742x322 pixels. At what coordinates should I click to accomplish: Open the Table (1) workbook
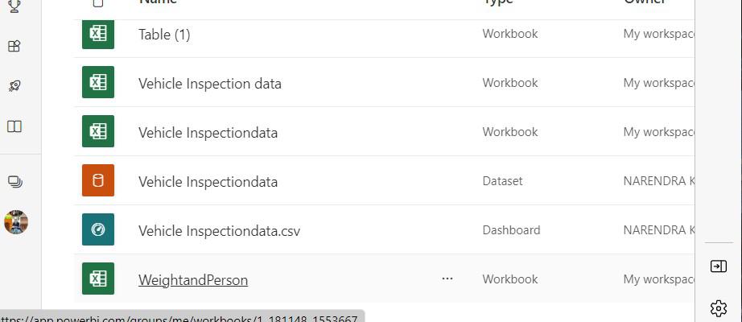[164, 35]
